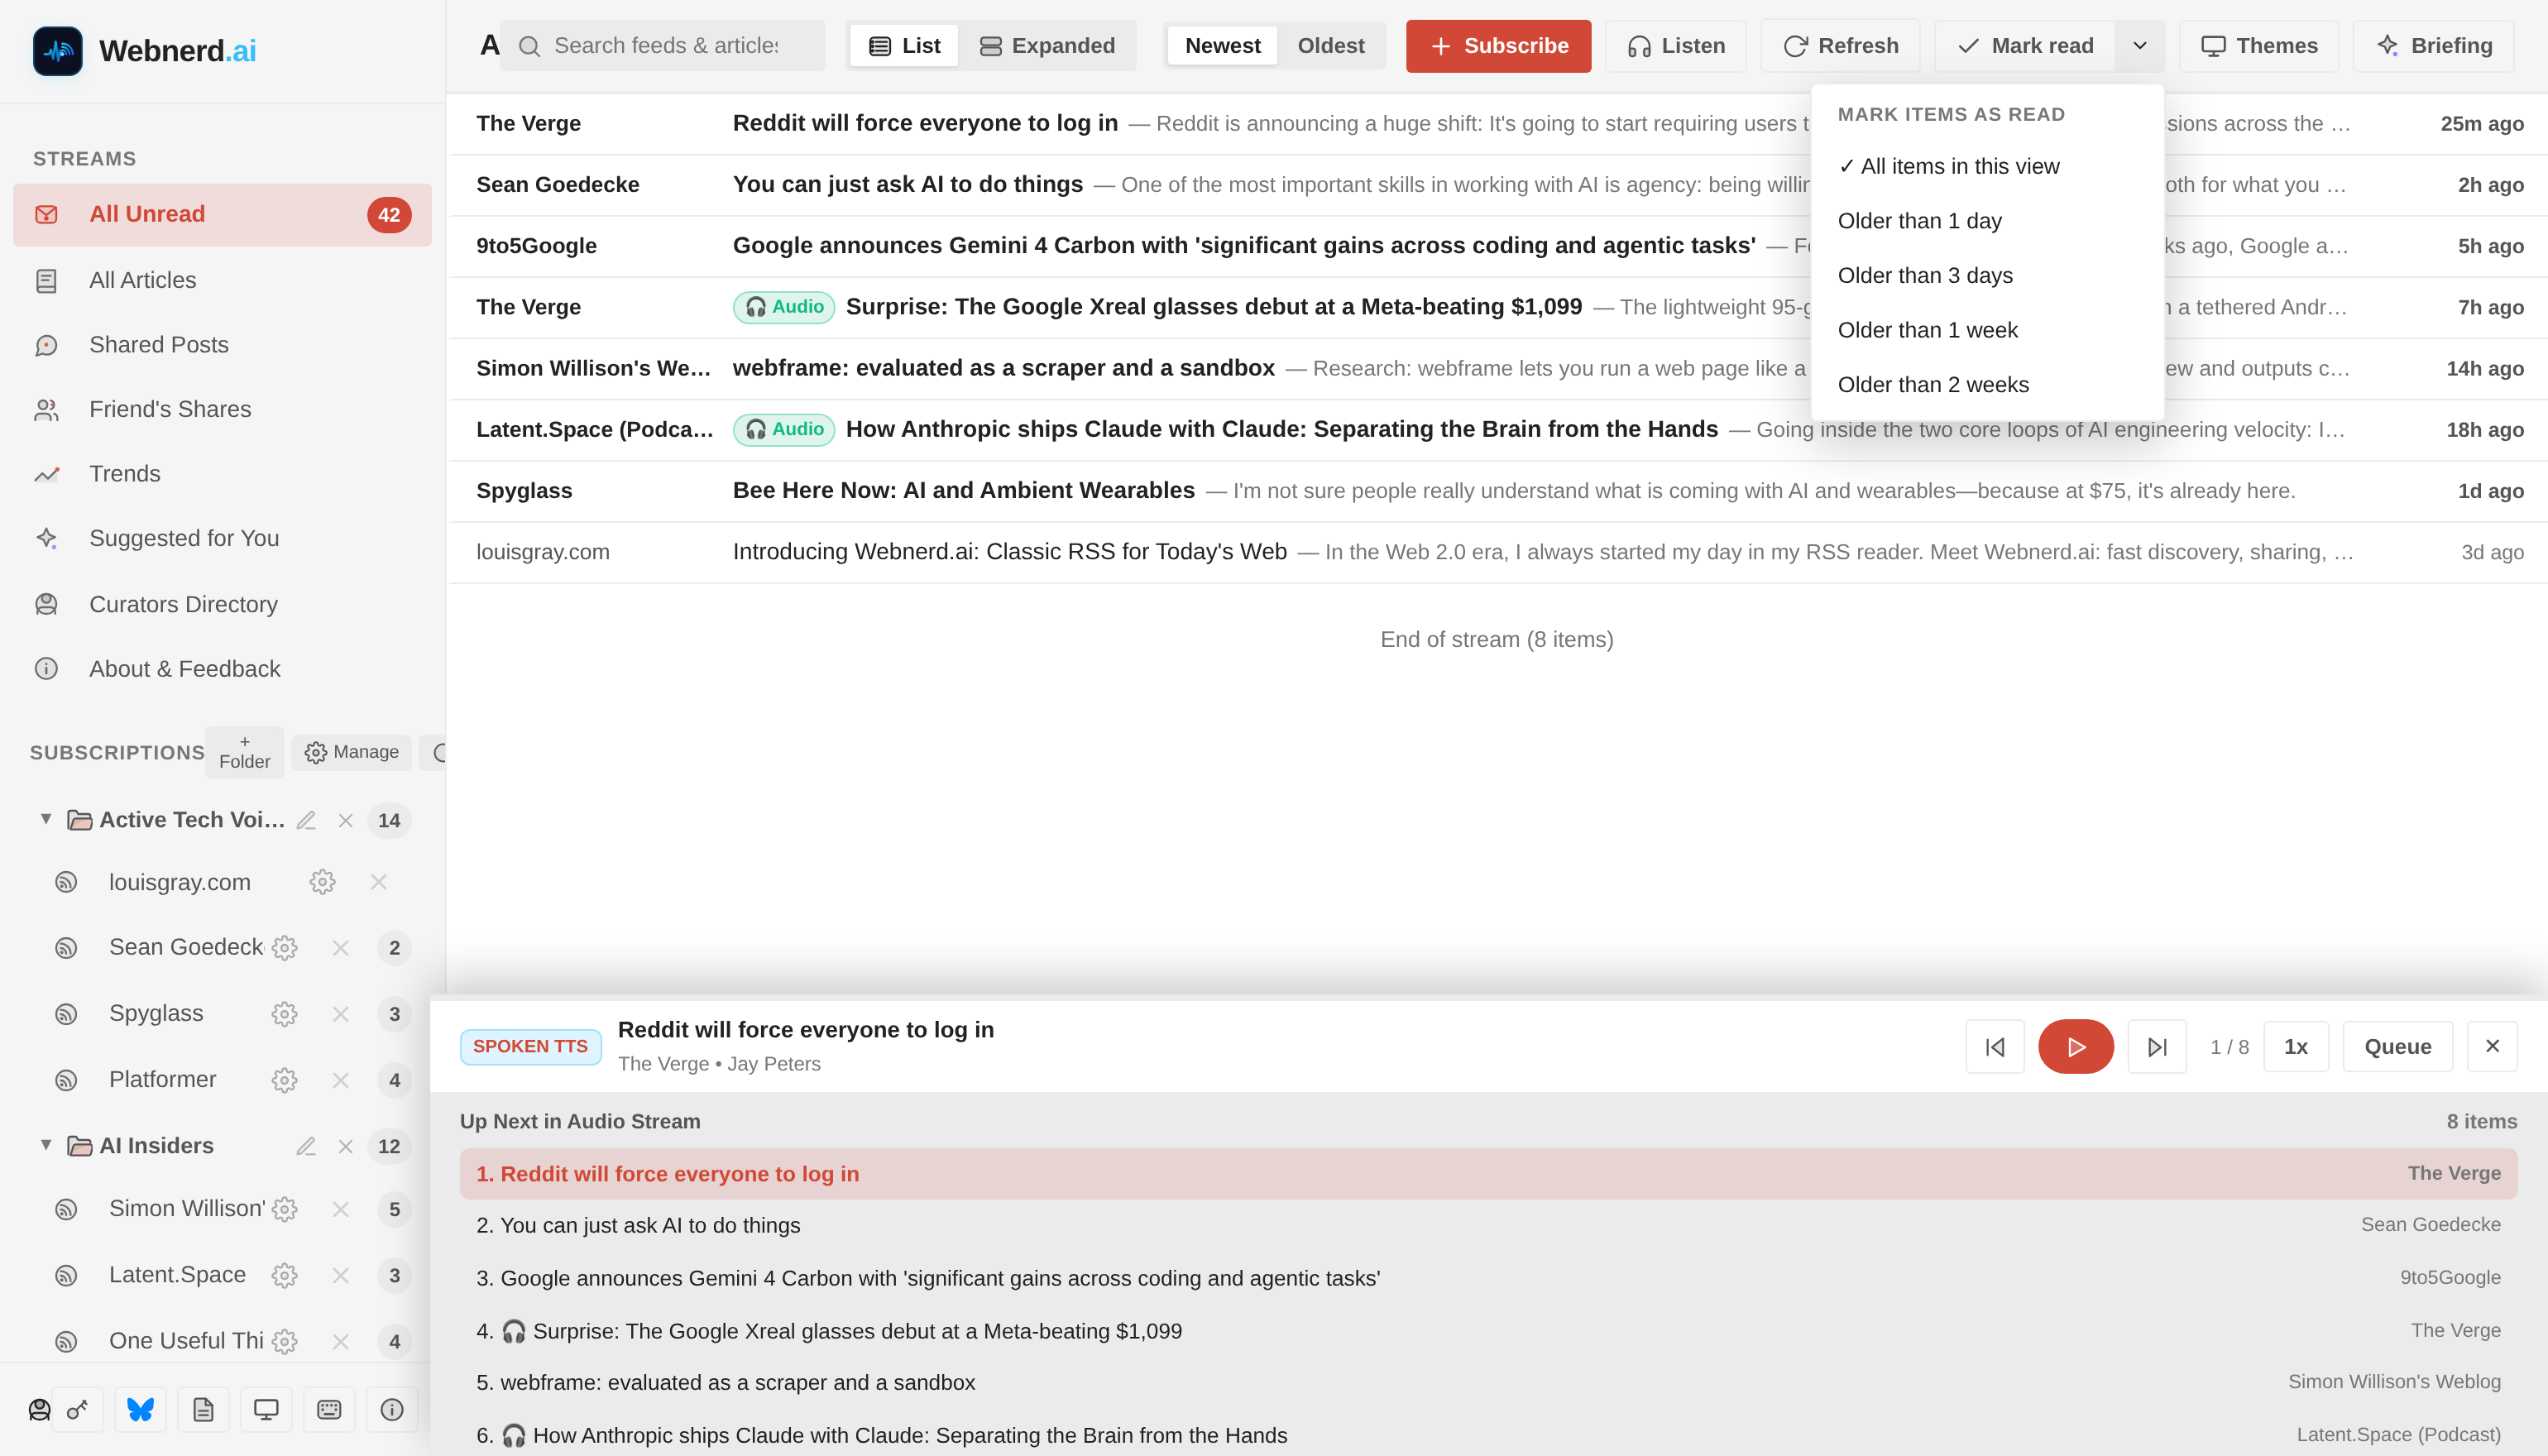Viewport: 2548px width, 1456px height.
Task: Choose 'Older than 2 weeks' option
Action: (1987, 385)
